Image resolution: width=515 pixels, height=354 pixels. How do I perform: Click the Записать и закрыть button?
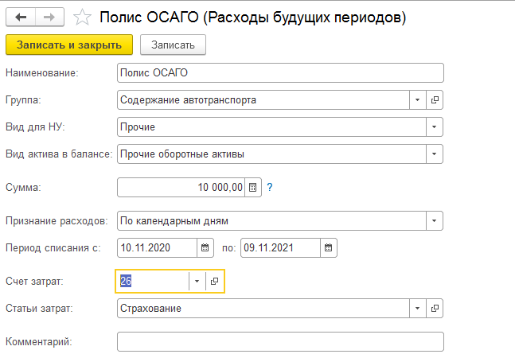69,45
